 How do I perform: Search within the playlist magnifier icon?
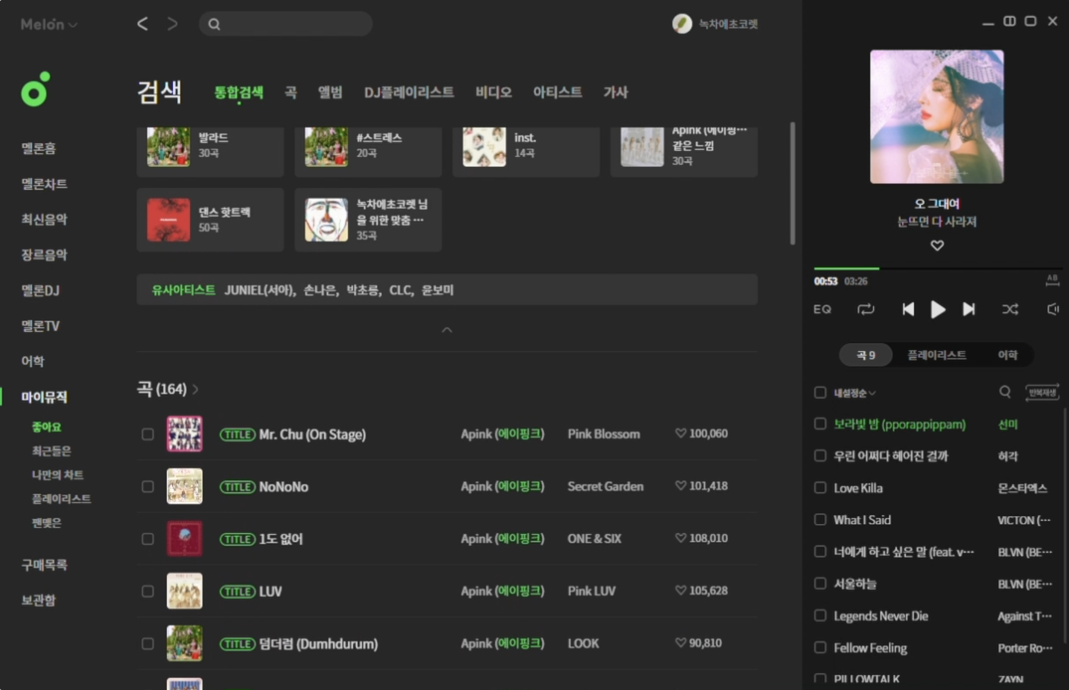[x=1005, y=392]
